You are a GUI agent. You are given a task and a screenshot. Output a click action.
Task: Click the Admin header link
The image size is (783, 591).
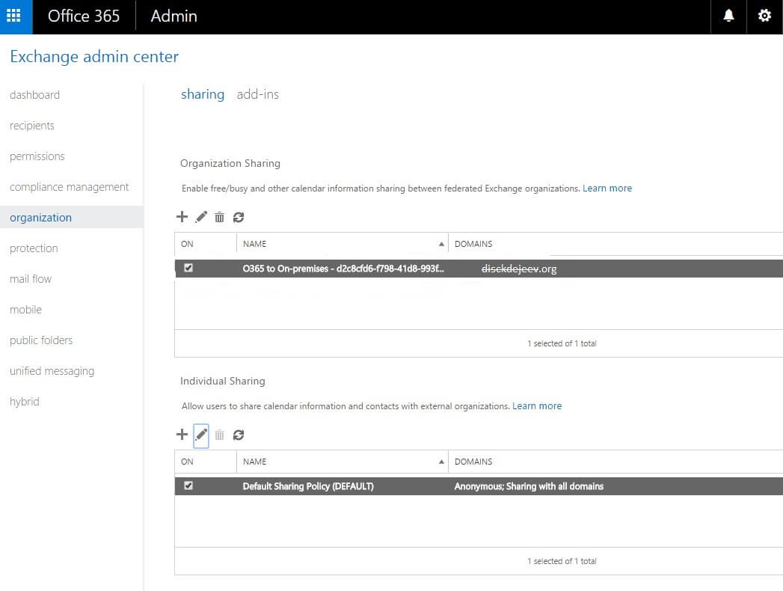click(174, 16)
